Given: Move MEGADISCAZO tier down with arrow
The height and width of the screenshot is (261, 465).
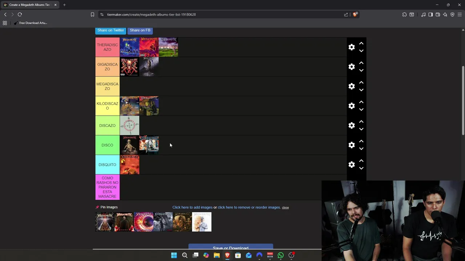Looking at the screenshot, I should pyautogui.click(x=361, y=90).
